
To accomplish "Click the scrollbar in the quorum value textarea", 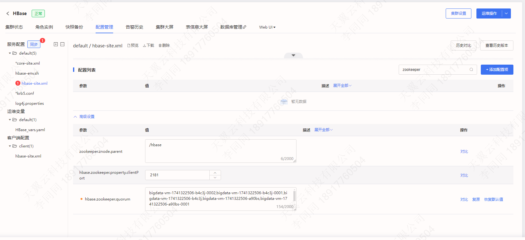I will click(294, 196).
